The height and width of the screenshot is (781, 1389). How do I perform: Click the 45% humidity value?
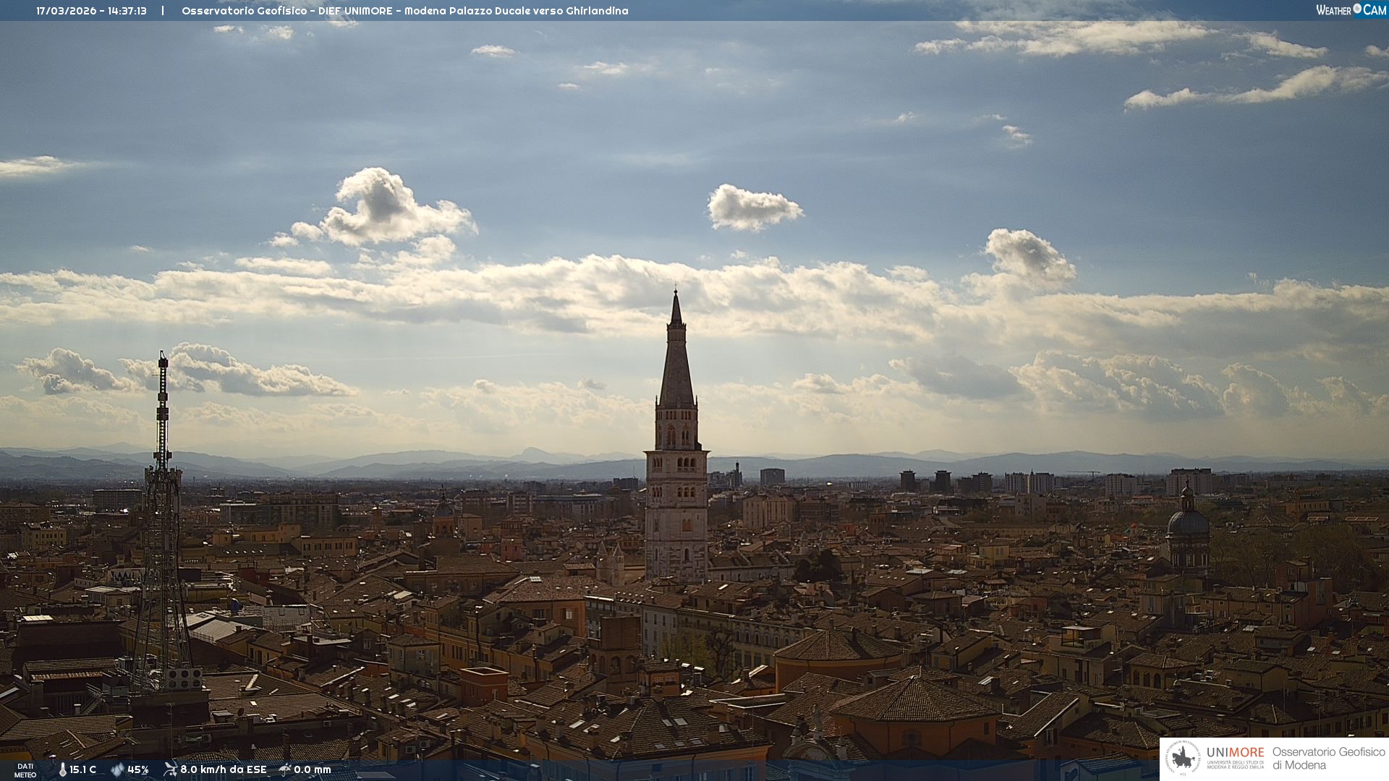138,769
